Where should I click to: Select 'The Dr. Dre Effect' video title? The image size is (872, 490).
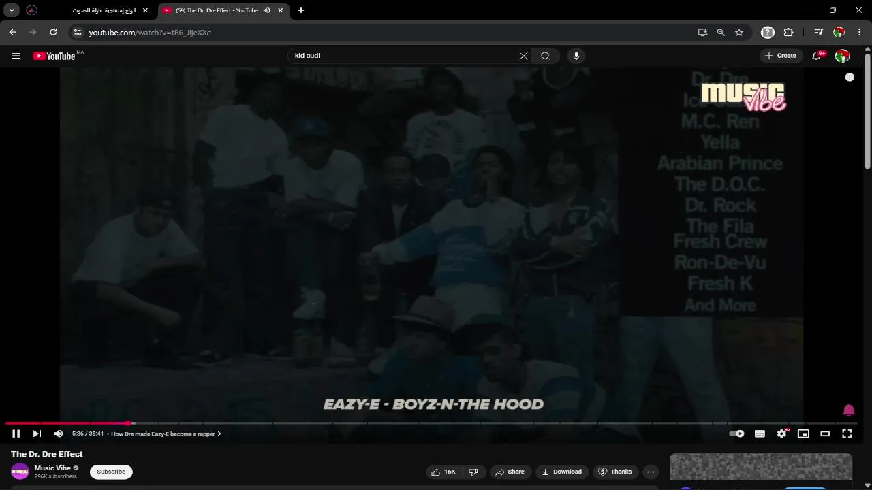[47, 454]
